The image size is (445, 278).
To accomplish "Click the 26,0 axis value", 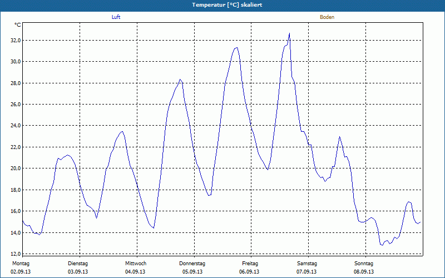I will pyautogui.click(x=16, y=105).
